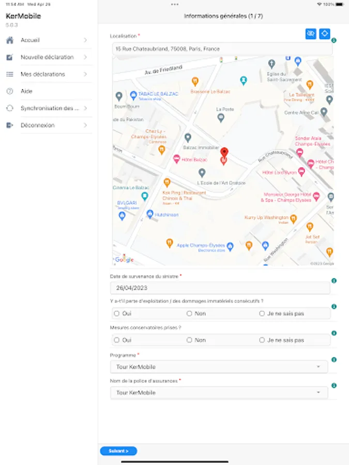
Task: Tap the Centre Anne Cali marker
Action: pyautogui.click(x=324, y=112)
